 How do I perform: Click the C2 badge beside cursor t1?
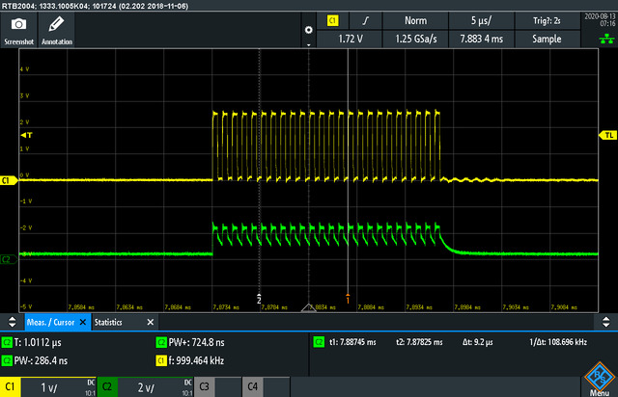click(x=319, y=341)
